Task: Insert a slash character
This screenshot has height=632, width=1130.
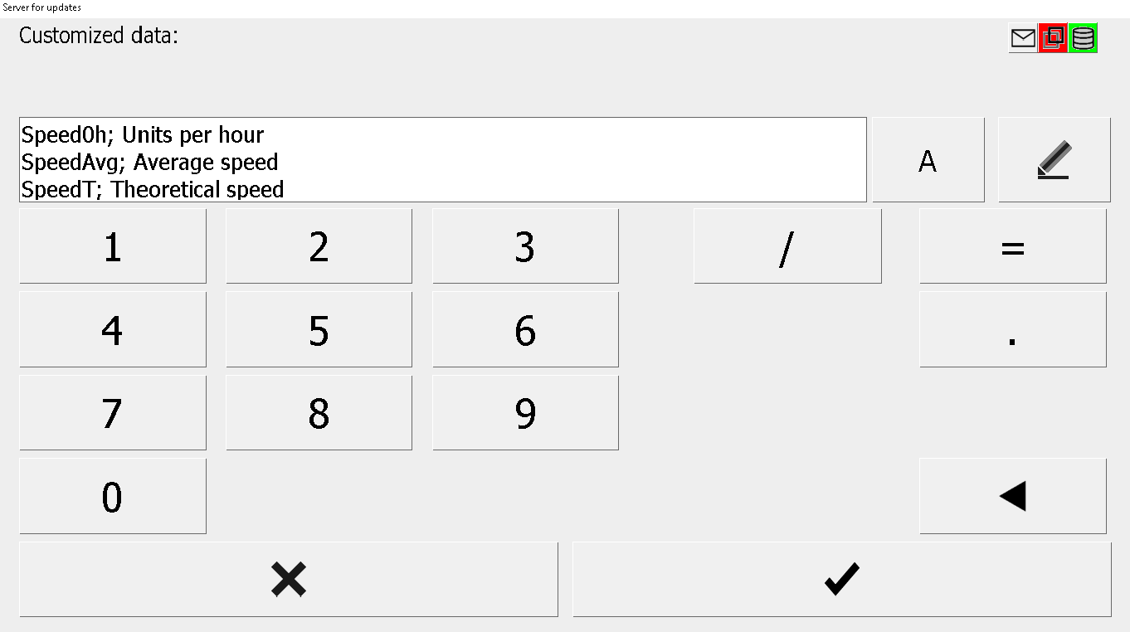Action: 787,246
